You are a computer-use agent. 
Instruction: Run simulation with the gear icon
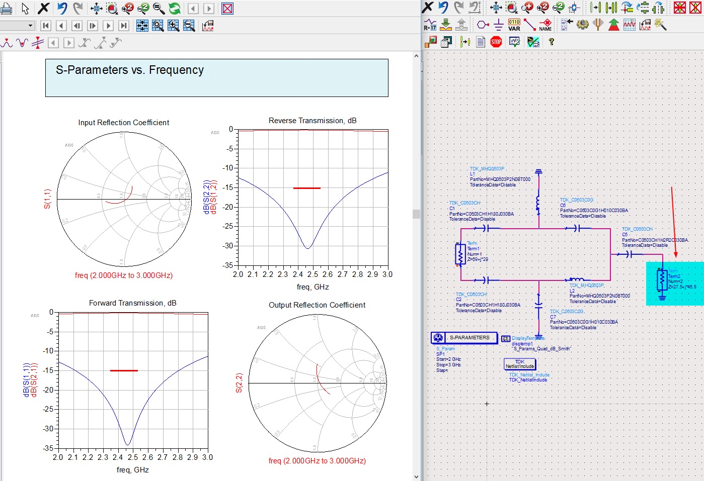pyautogui.click(x=583, y=25)
